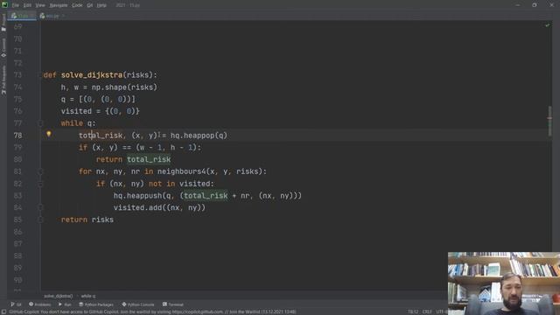Click the PyCharm application icon

[x=4, y=5]
